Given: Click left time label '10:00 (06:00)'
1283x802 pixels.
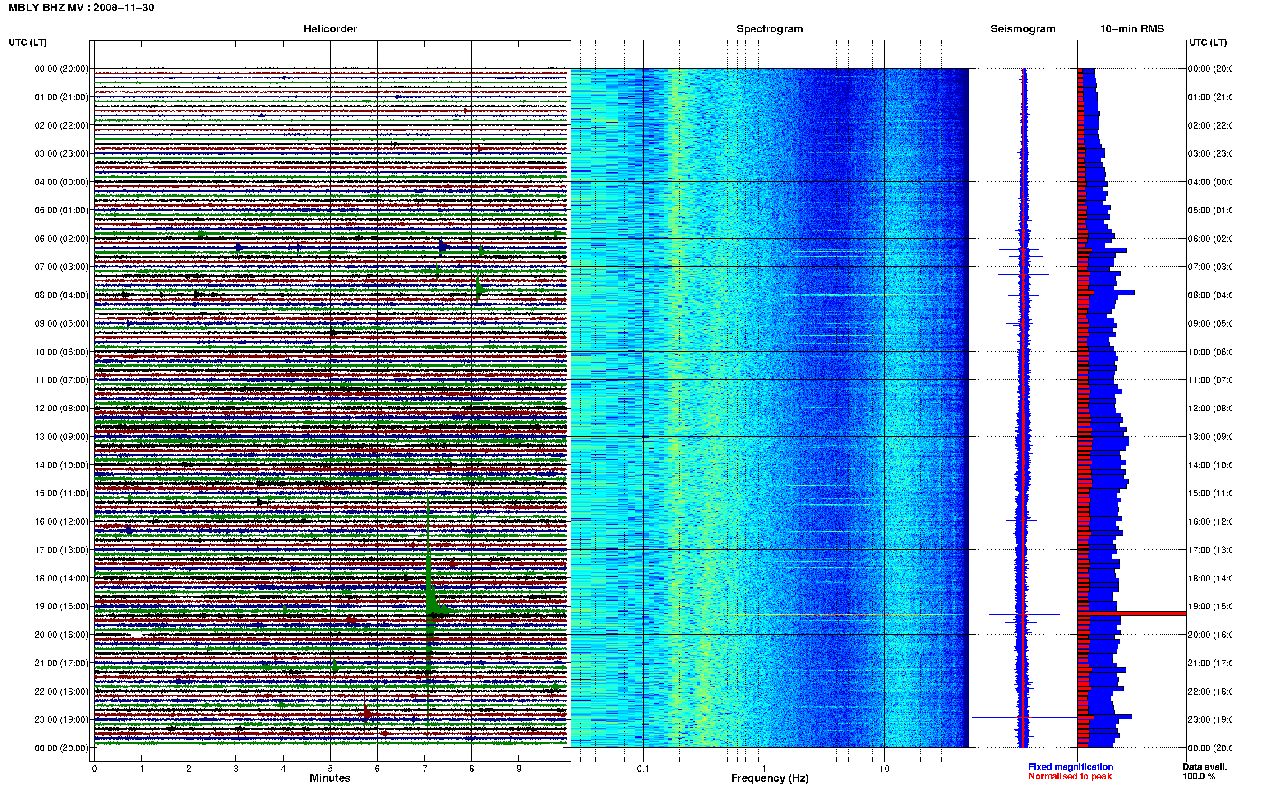Looking at the screenshot, I should [61, 352].
